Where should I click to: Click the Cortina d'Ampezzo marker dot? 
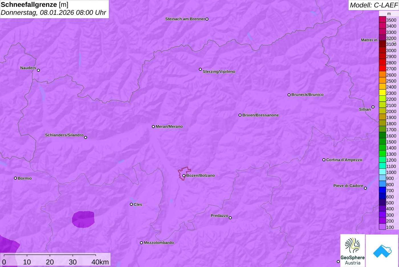pos(324,160)
